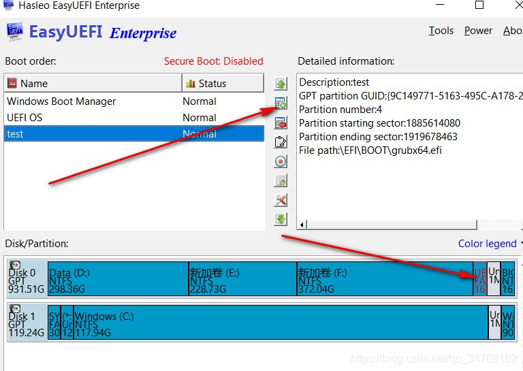Click the File path grubx64.efi line

tap(370, 150)
